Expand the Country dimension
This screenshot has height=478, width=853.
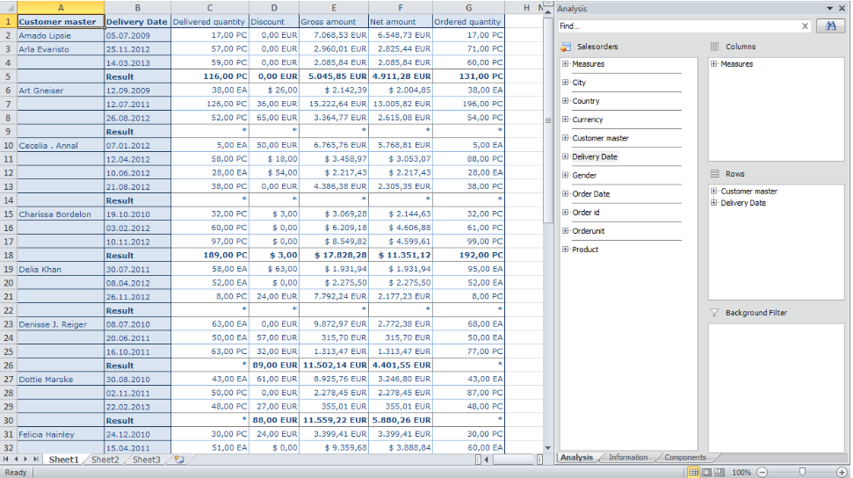pyautogui.click(x=565, y=101)
